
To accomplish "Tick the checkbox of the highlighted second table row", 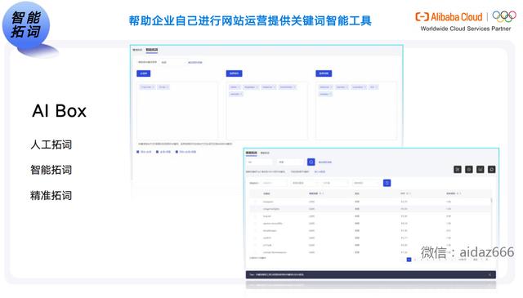I will pos(256,209).
